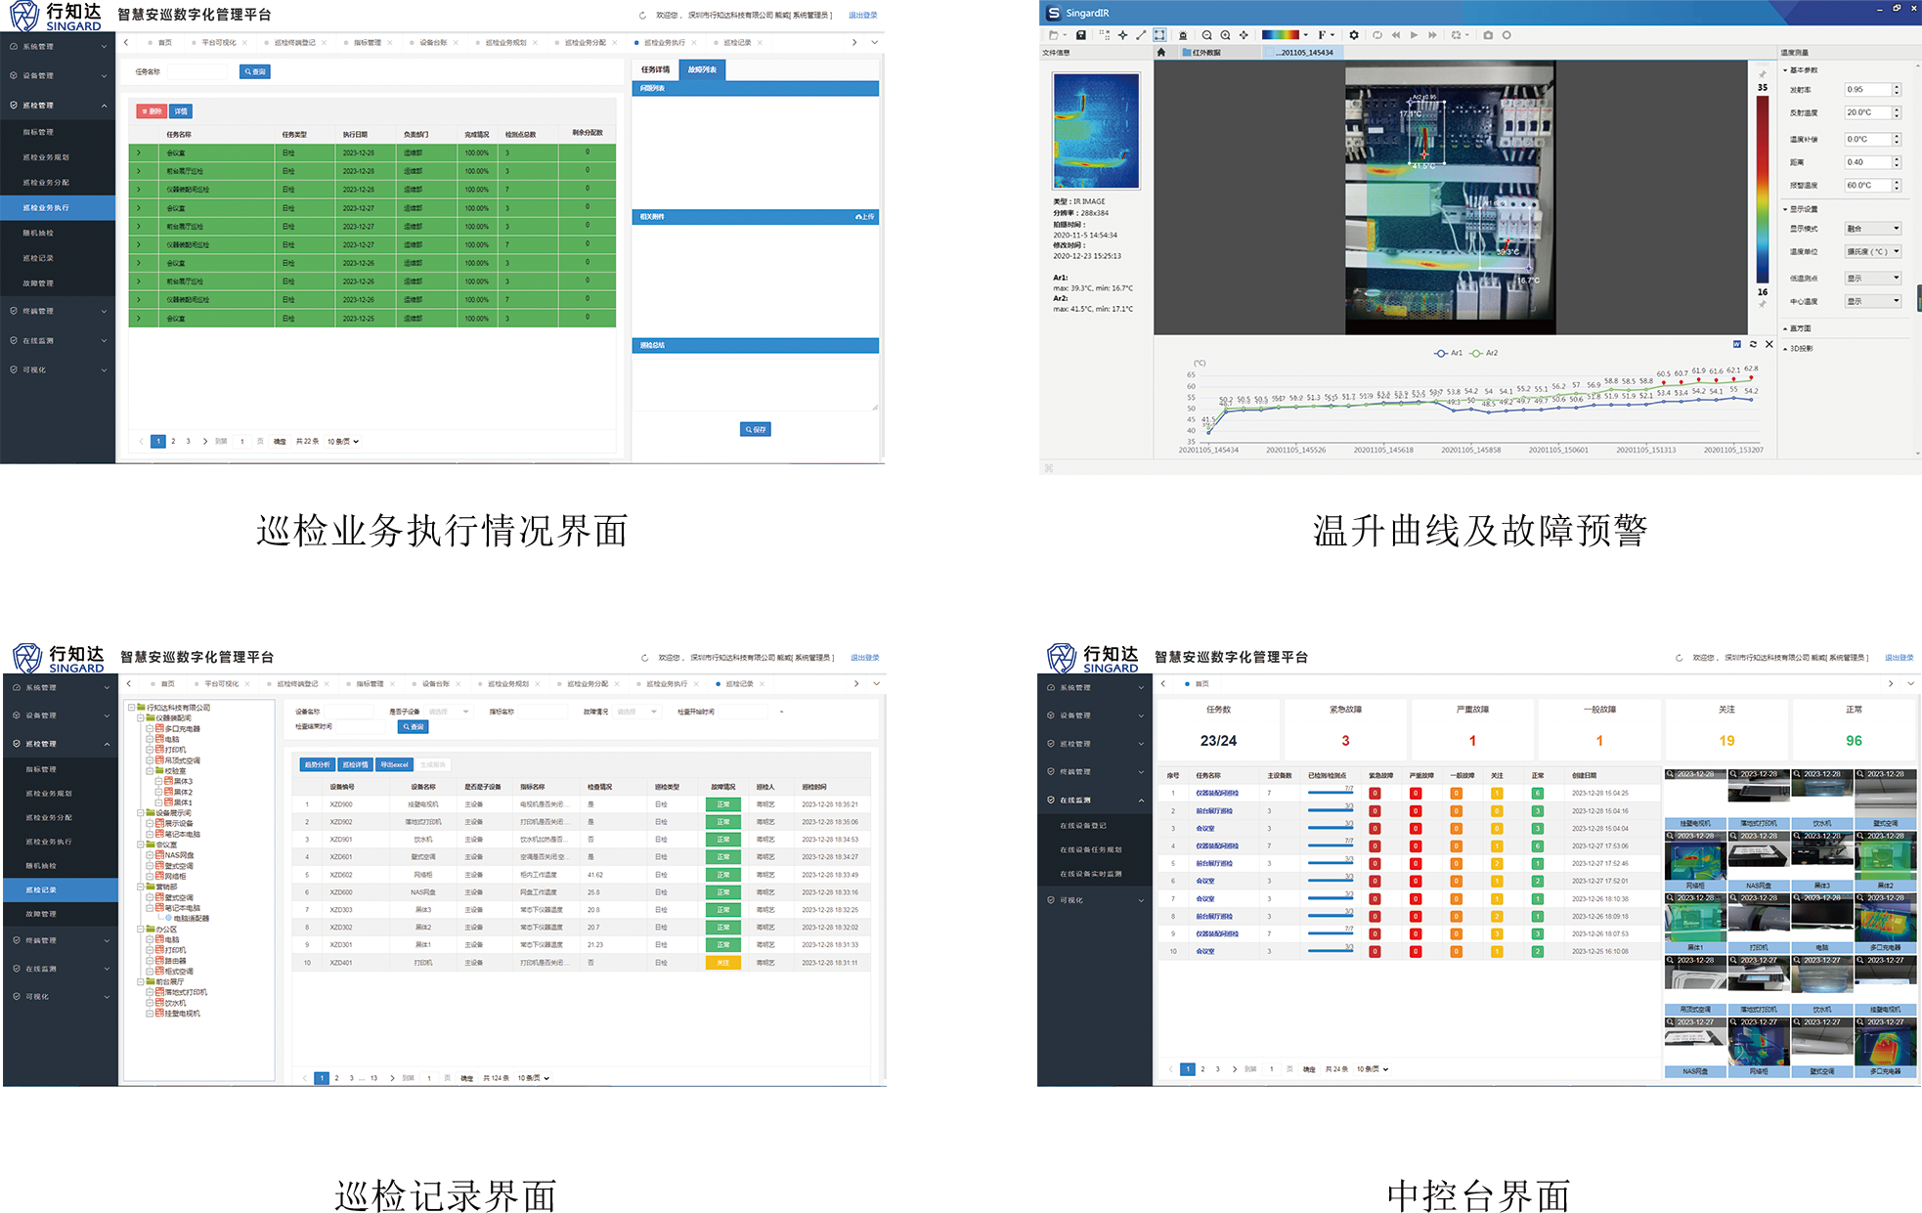1922x1213 pixels.
Task: Click 详情 button in task execution window
Action: 181,111
